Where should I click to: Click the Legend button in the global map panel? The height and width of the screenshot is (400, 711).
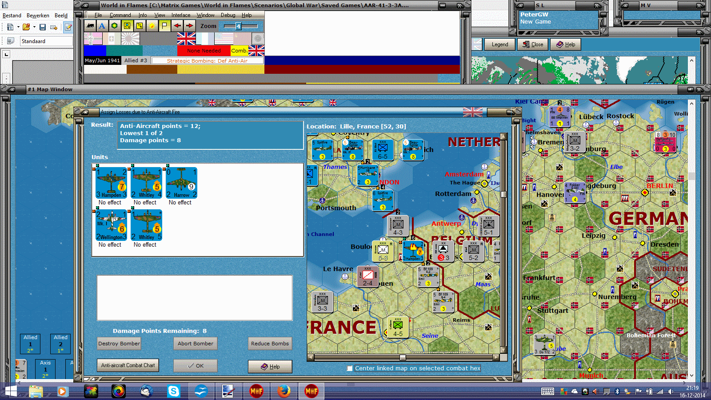499,44
